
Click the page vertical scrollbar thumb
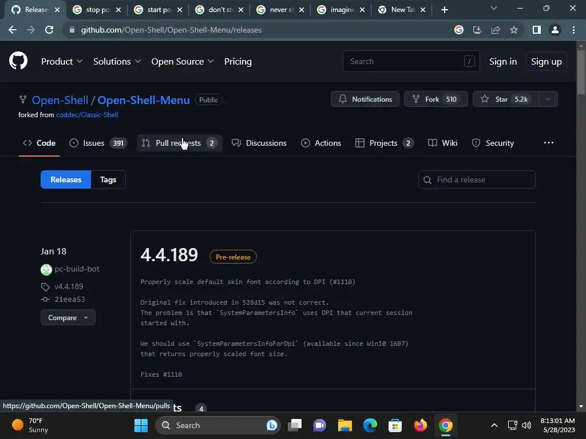581,71
